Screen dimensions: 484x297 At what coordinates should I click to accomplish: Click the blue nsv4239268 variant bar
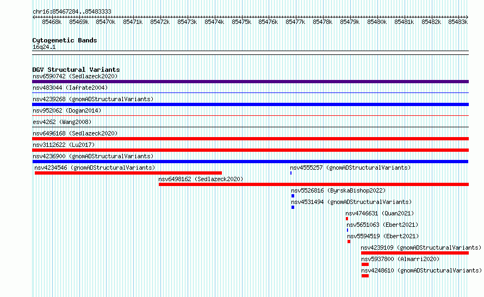(250, 104)
